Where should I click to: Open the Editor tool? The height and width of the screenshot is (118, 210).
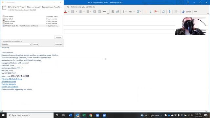click(186, 12)
